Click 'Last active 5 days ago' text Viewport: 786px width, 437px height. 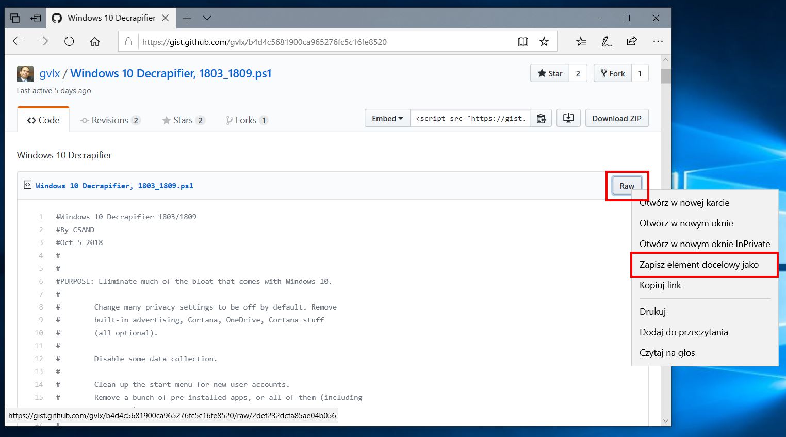point(54,91)
